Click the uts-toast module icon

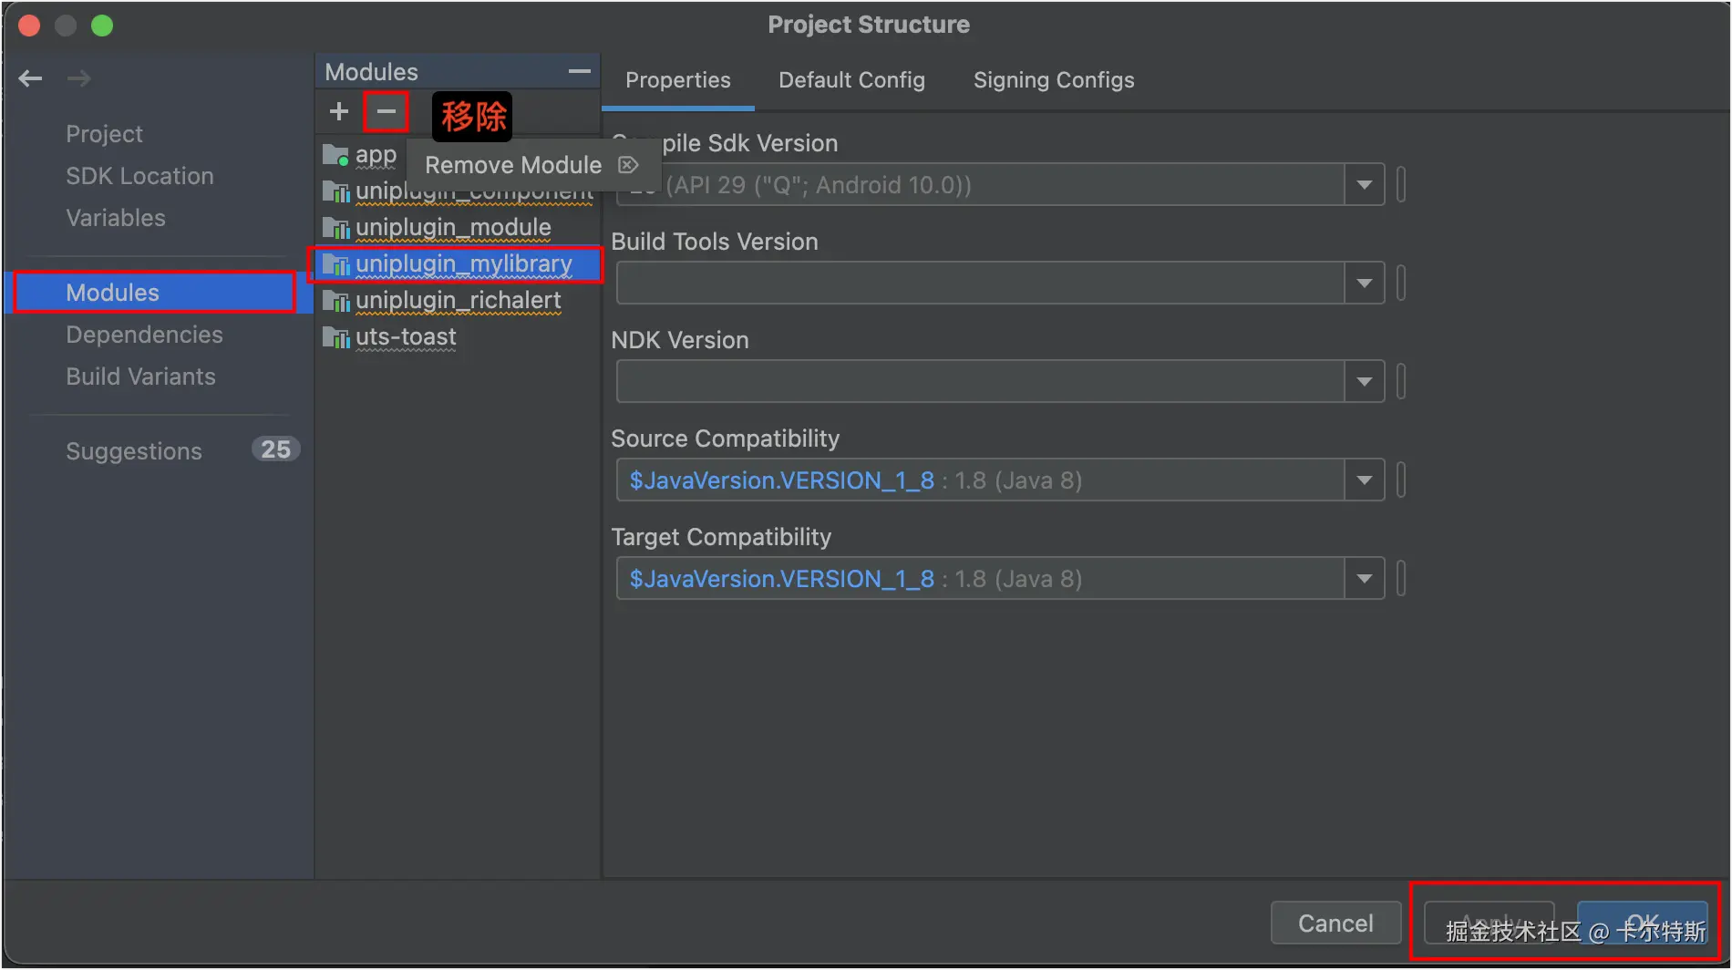pos(335,337)
